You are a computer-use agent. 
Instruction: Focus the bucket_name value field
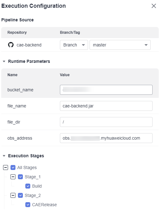pos(106,90)
